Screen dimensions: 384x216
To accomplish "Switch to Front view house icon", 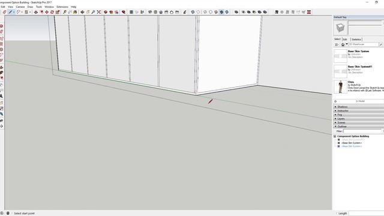I will click(161, 12).
